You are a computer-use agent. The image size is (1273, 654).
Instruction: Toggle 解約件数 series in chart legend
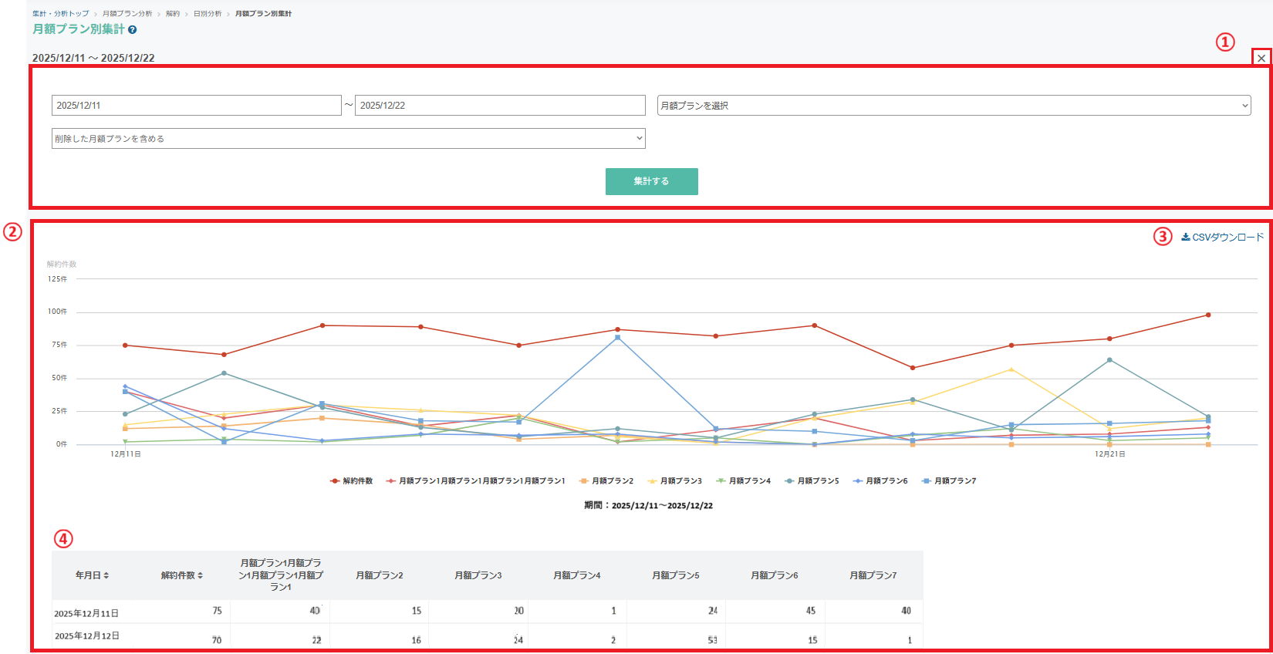click(351, 481)
